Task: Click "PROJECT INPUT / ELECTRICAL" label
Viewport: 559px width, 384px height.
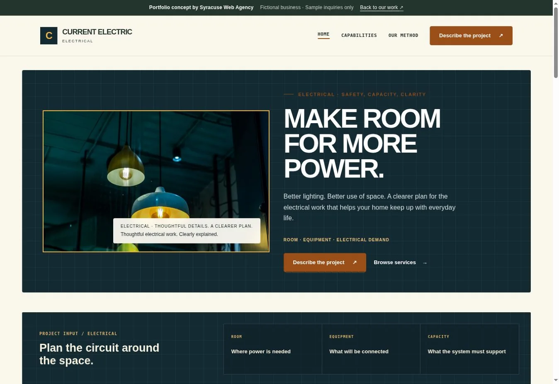Action: (x=78, y=333)
